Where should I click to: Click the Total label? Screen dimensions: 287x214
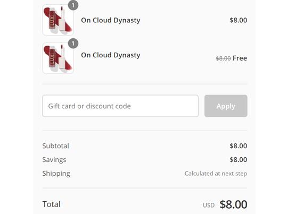tap(51, 204)
